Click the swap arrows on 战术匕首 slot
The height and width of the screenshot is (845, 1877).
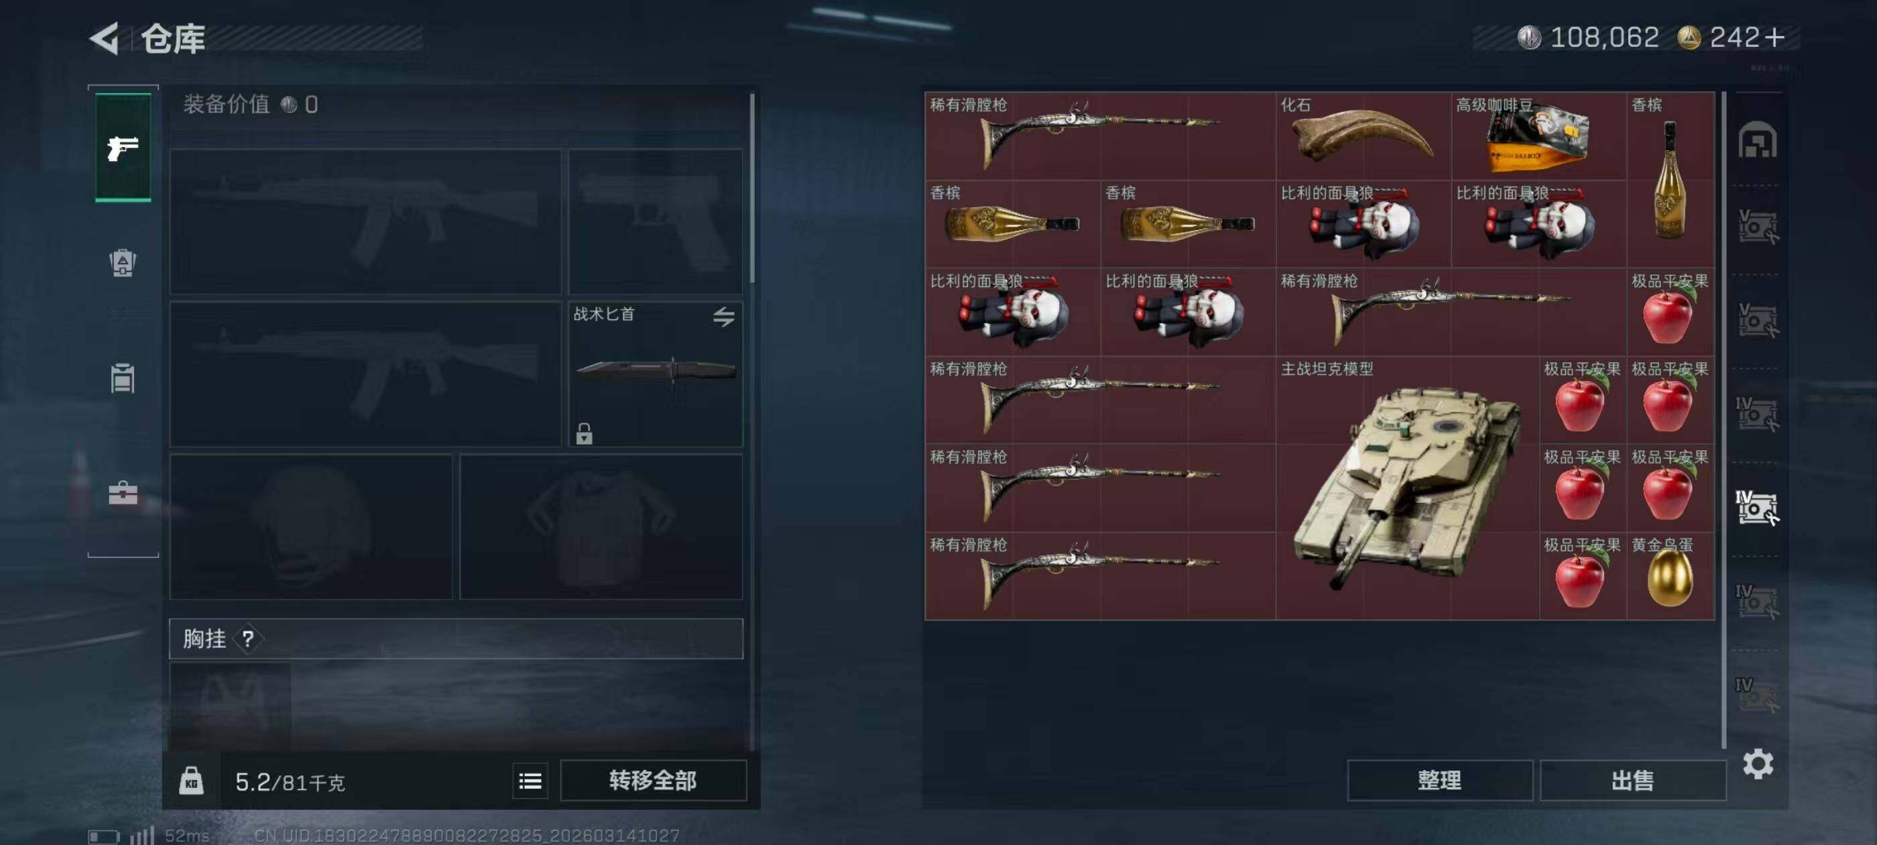(723, 317)
